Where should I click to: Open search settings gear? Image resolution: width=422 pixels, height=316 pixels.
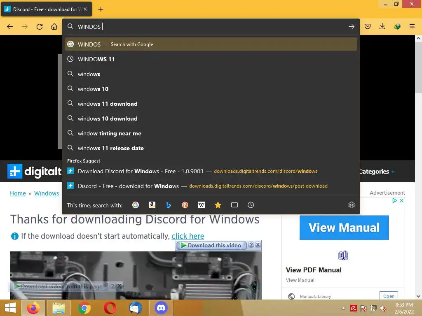pos(352,205)
